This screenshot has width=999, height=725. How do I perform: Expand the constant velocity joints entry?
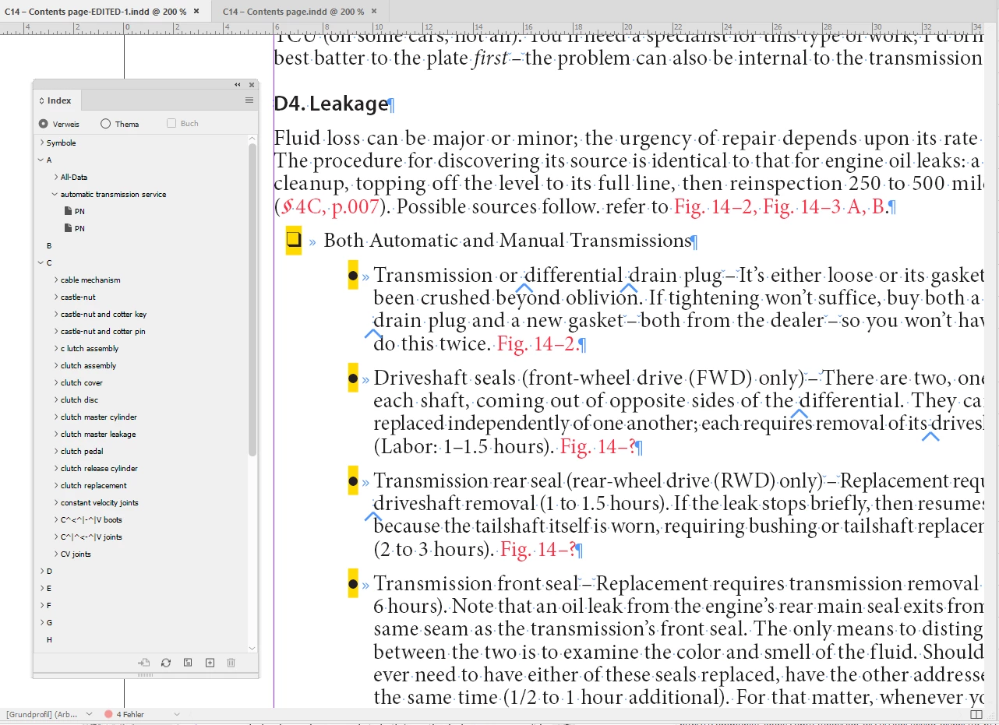coord(56,502)
